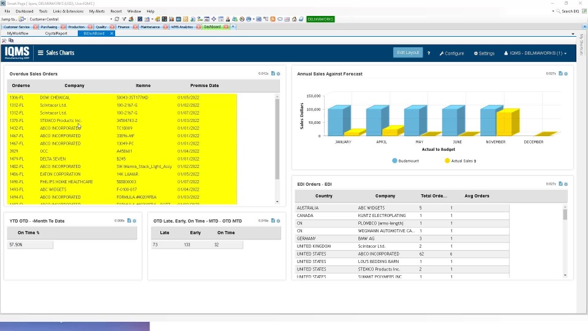Switch to the Production tab
588x331 pixels.
click(76, 27)
